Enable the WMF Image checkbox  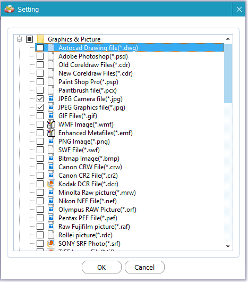click(40, 125)
